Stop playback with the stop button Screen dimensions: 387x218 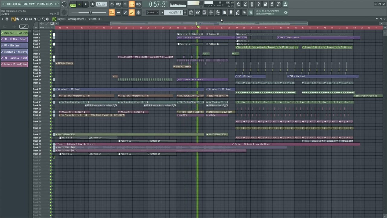[86, 4]
